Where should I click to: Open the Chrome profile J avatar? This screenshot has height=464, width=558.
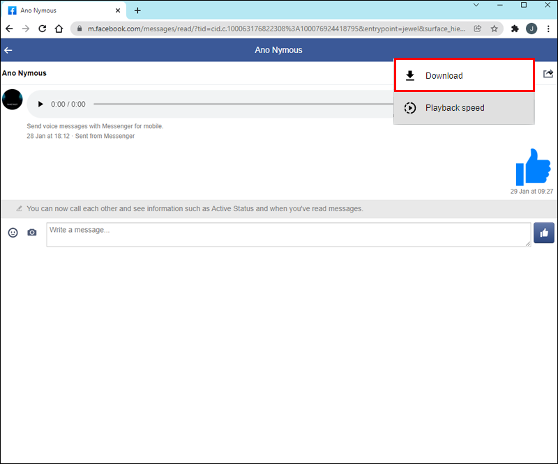(x=531, y=29)
